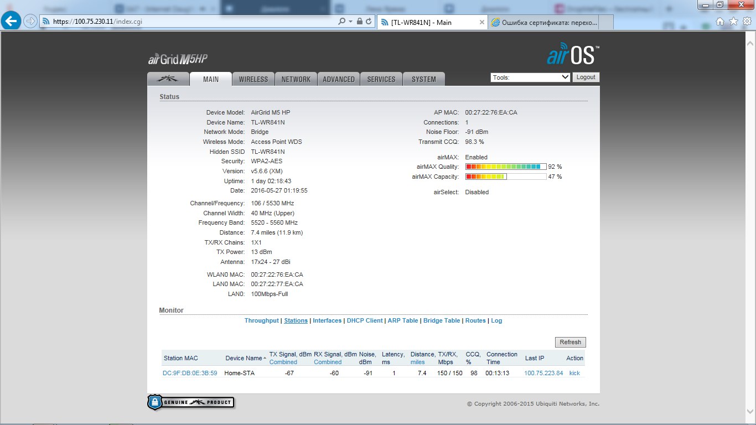
Task: Expand the Tools dropdown
Action: tap(530, 77)
